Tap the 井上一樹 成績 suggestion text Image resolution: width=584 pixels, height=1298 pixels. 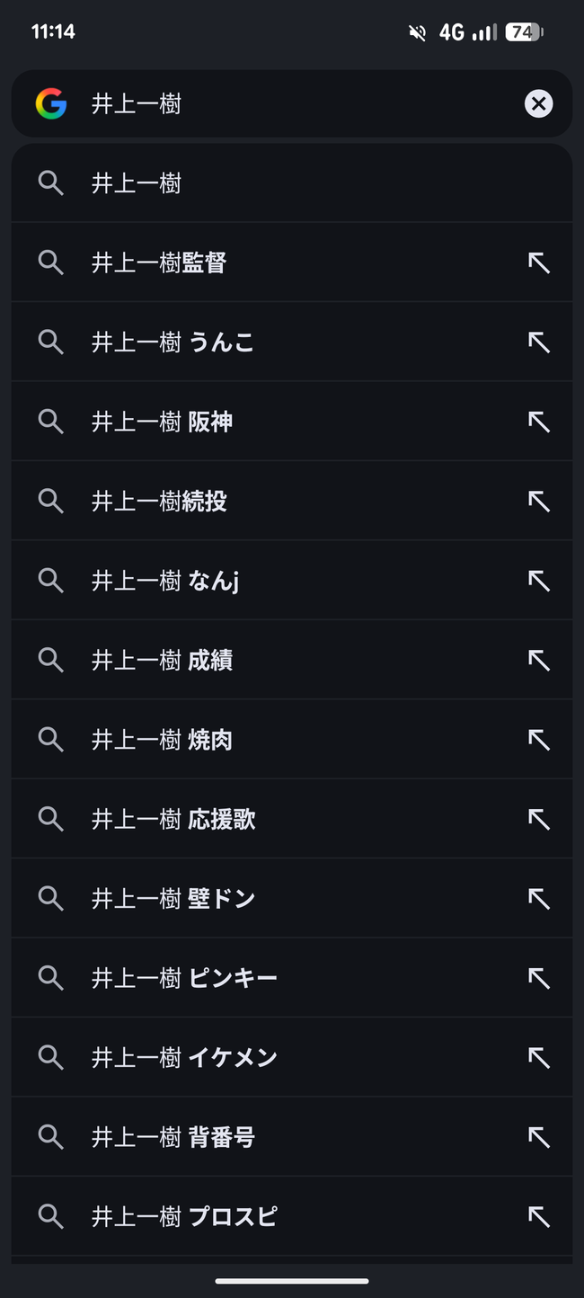163,661
